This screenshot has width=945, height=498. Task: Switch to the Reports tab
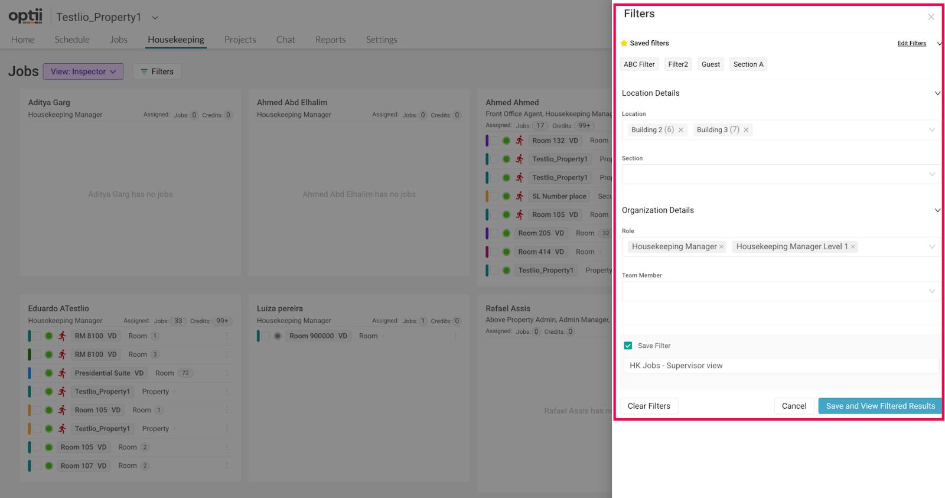tap(330, 40)
